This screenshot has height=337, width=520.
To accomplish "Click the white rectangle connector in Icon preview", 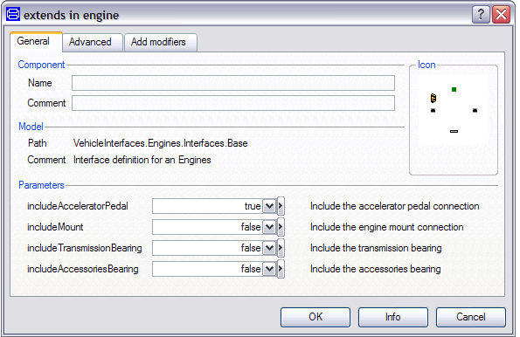I will tap(454, 131).
